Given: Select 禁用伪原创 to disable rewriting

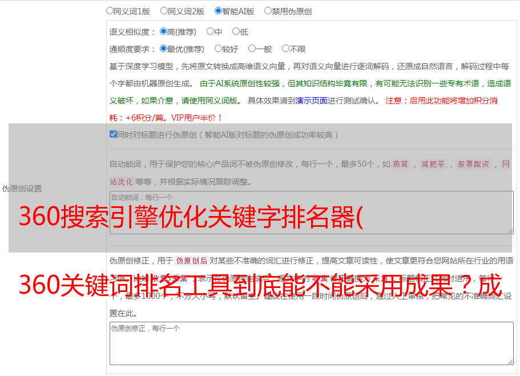Looking at the screenshot, I should click(268, 11).
